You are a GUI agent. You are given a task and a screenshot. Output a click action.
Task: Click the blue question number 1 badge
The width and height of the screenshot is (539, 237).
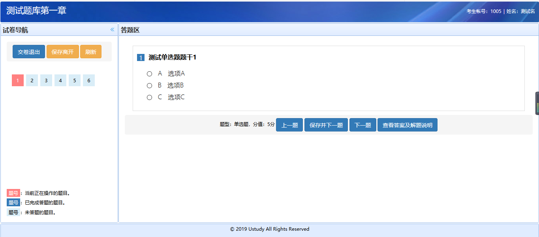point(141,58)
